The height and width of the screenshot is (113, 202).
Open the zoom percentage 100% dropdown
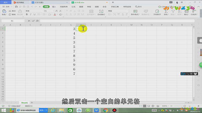[165, 106]
